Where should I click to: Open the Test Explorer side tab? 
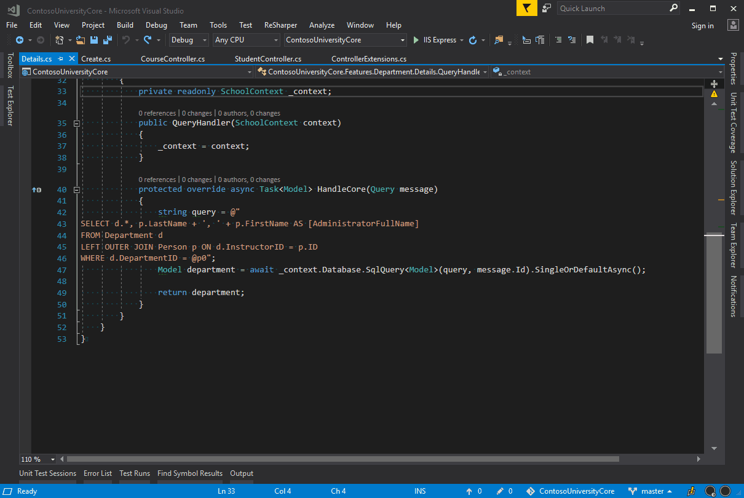point(9,105)
